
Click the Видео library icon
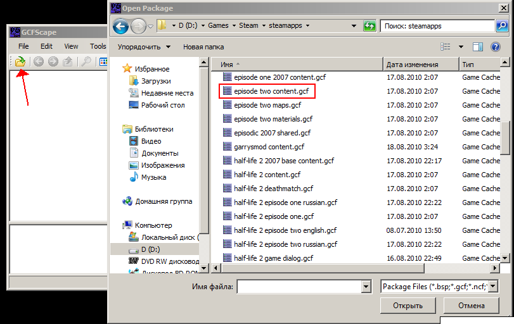tap(134, 141)
